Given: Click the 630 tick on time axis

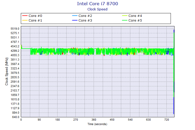Looking at the screenshot, I should tap(149, 120).
